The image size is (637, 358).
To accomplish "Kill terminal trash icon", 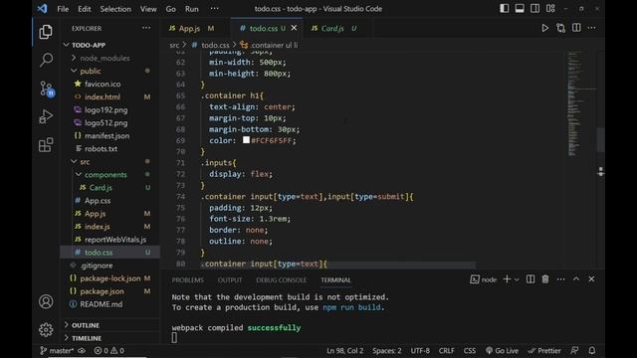I will (545, 279).
